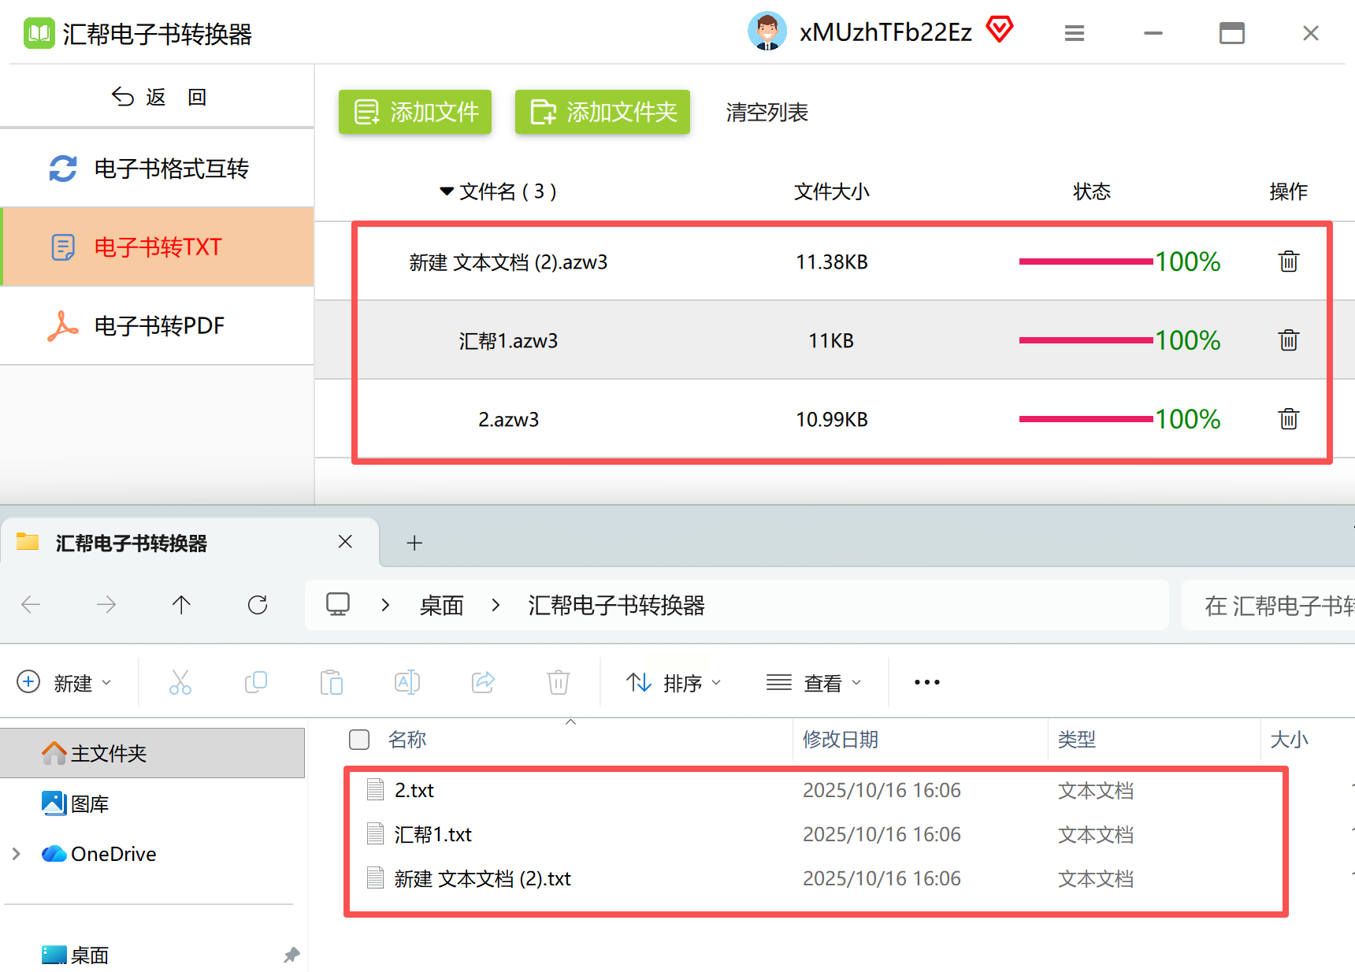This screenshot has height=972, width=1355.
Task: Click 清空列表 to clear the list
Action: pyautogui.click(x=767, y=113)
